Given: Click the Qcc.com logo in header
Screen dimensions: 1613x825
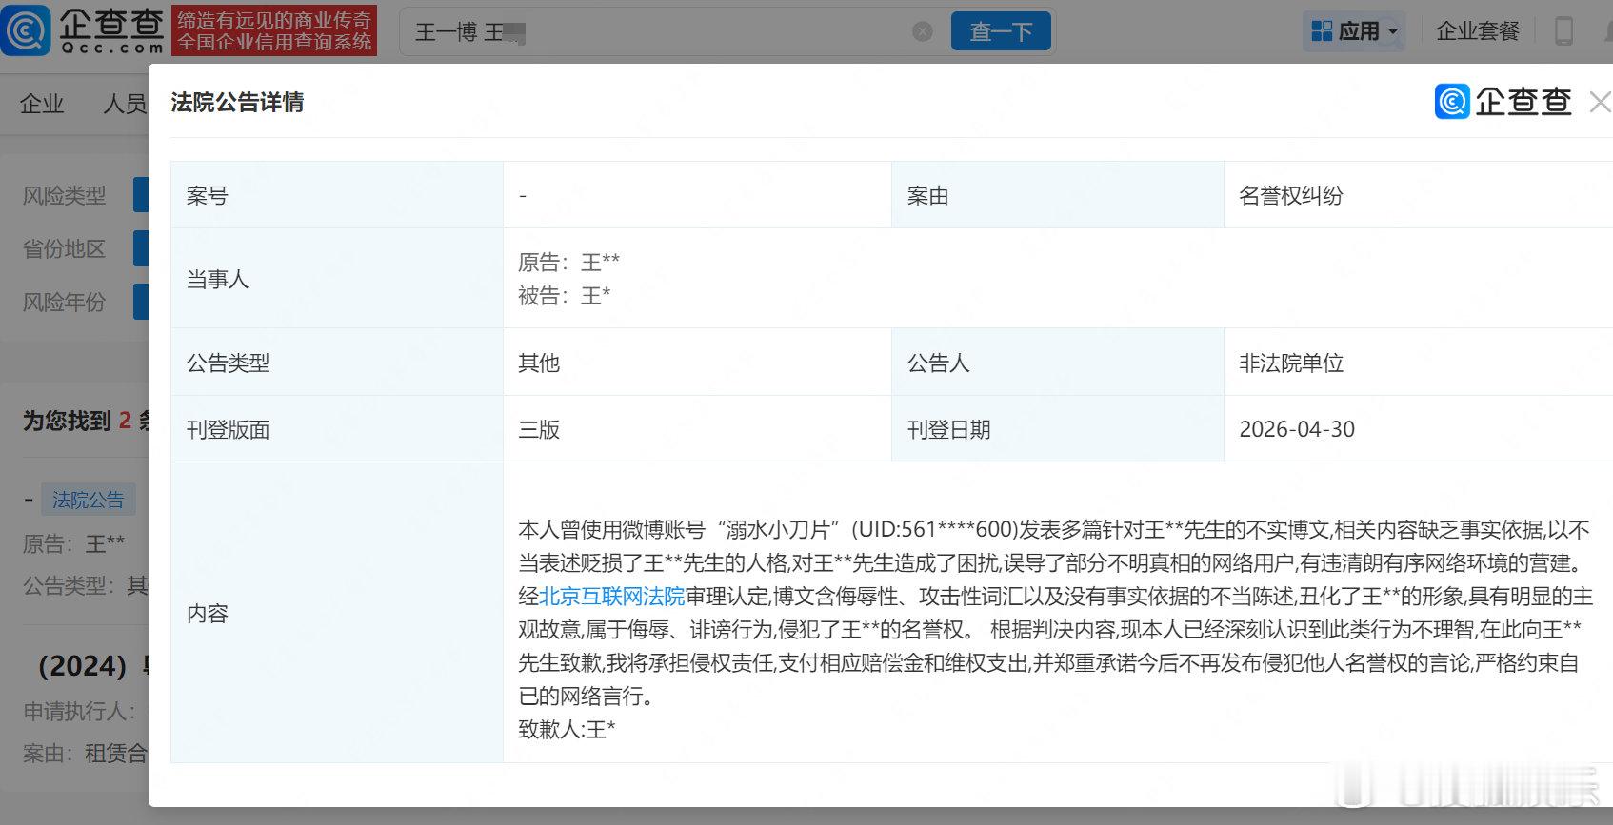Looking at the screenshot, I should pyautogui.click(x=83, y=30).
